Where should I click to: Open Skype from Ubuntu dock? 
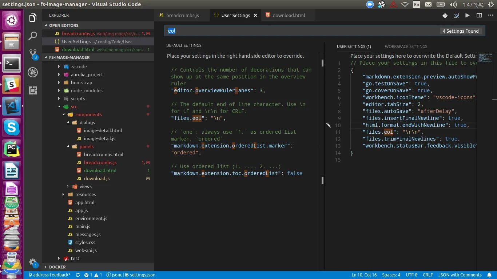12,128
